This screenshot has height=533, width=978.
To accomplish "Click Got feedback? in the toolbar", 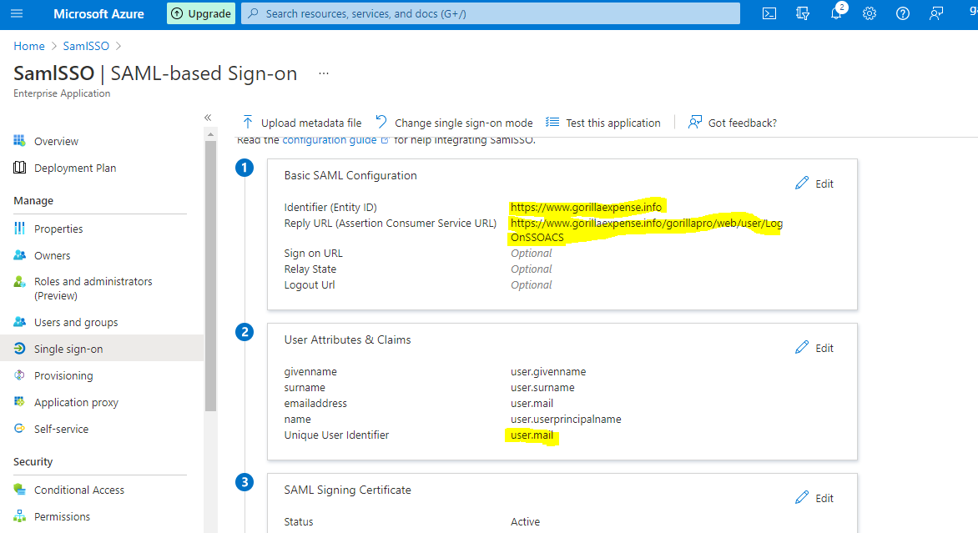I will (733, 123).
